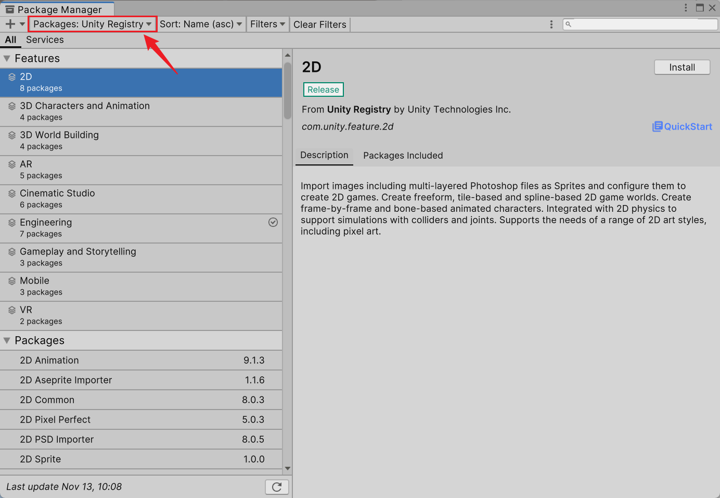The height and width of the screenshot is (498, 720).
Task: Select the 2D Common package
Action: [x=141, y=400]
